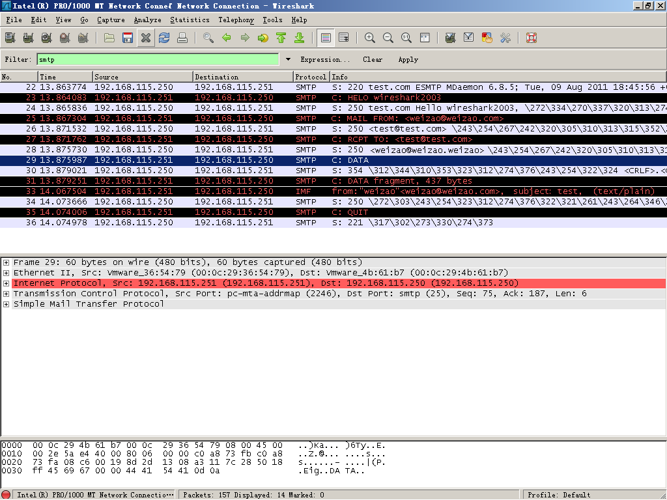Open the filter history dropdown arrow

point(288,59)
